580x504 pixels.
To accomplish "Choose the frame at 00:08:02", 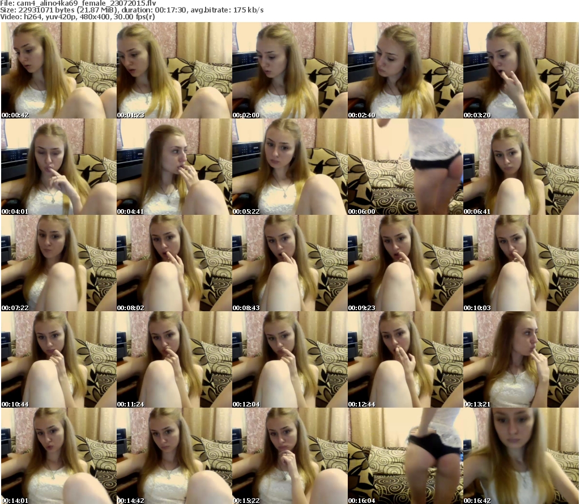I will [x=174, y=263].
